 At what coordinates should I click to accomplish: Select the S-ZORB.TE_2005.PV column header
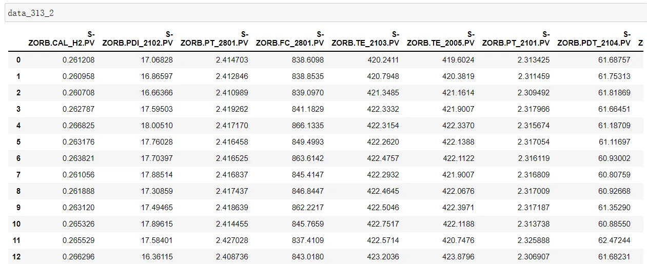click(x=441, y=38)
